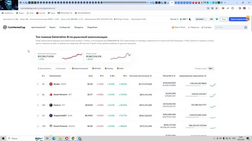Add SingularityNET to watchlist star

[x=38, y=116]
